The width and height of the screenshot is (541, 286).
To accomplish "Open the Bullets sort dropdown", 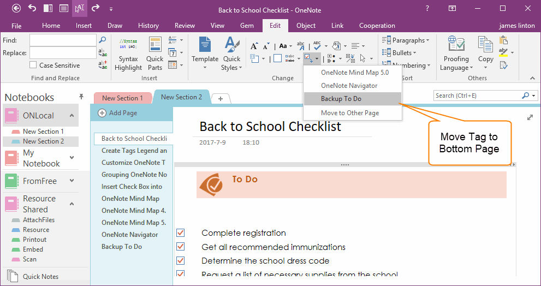I will pyautogui.click(x=399, y=52).
